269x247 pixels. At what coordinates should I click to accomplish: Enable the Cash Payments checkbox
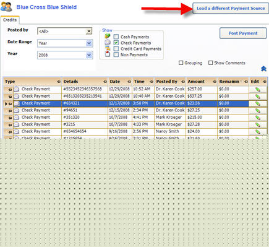(x=116, y=37)
